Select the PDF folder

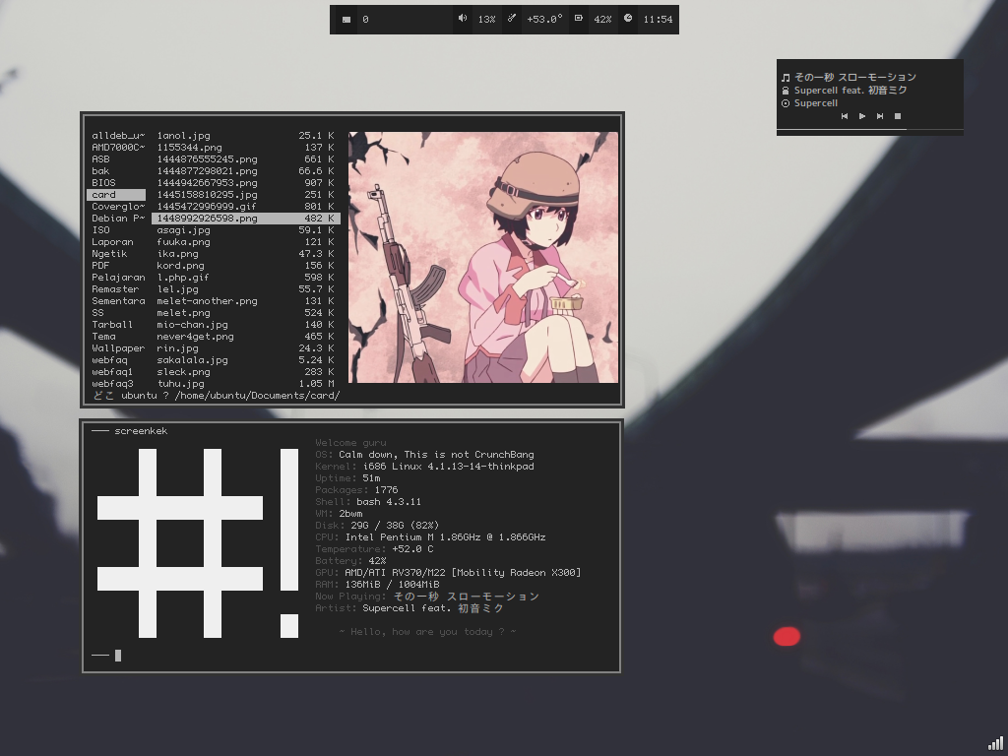pos(100,266)
